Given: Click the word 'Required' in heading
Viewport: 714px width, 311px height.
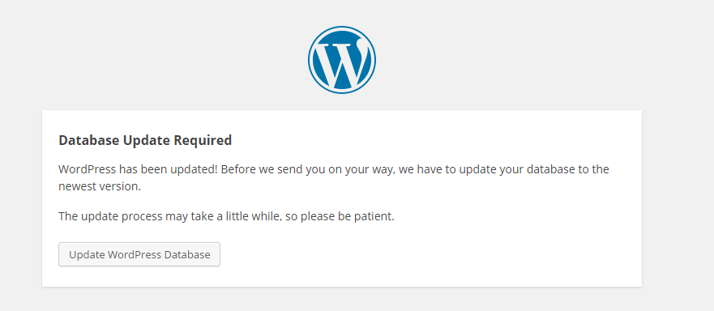Looking at the screenshot, I should (x=203, y=140).
